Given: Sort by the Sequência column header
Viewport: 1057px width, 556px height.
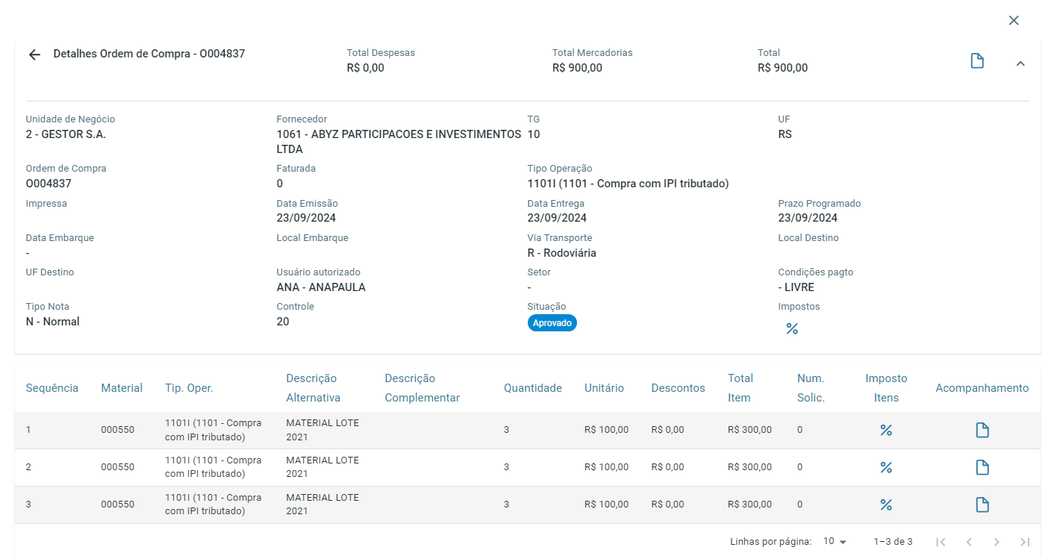Looking at the screenshot, I should coord(52,388).
